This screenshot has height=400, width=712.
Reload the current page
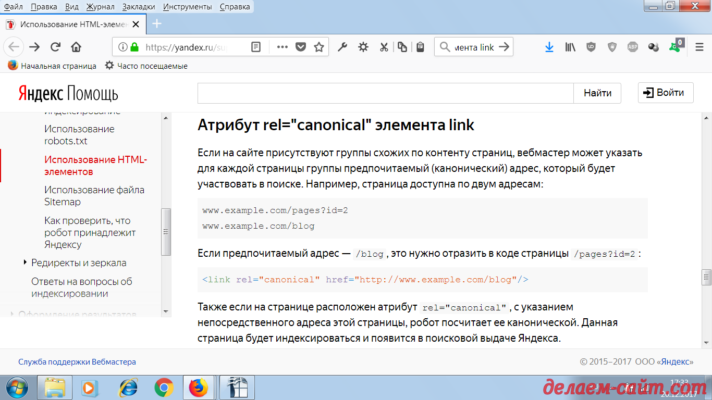(55, 47)
